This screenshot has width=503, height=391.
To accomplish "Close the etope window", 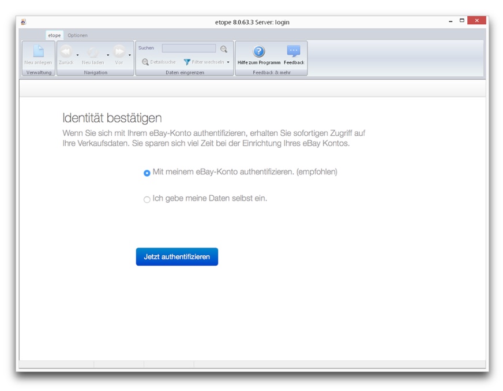I will 476,21.
